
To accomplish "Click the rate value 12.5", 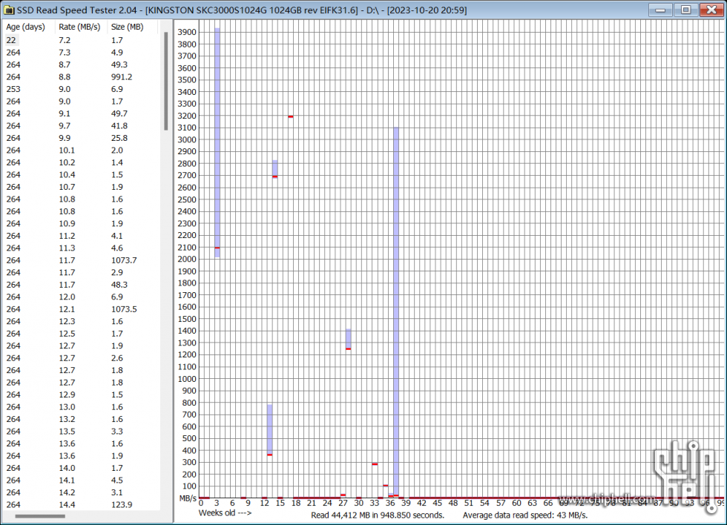I will [67, 334].
